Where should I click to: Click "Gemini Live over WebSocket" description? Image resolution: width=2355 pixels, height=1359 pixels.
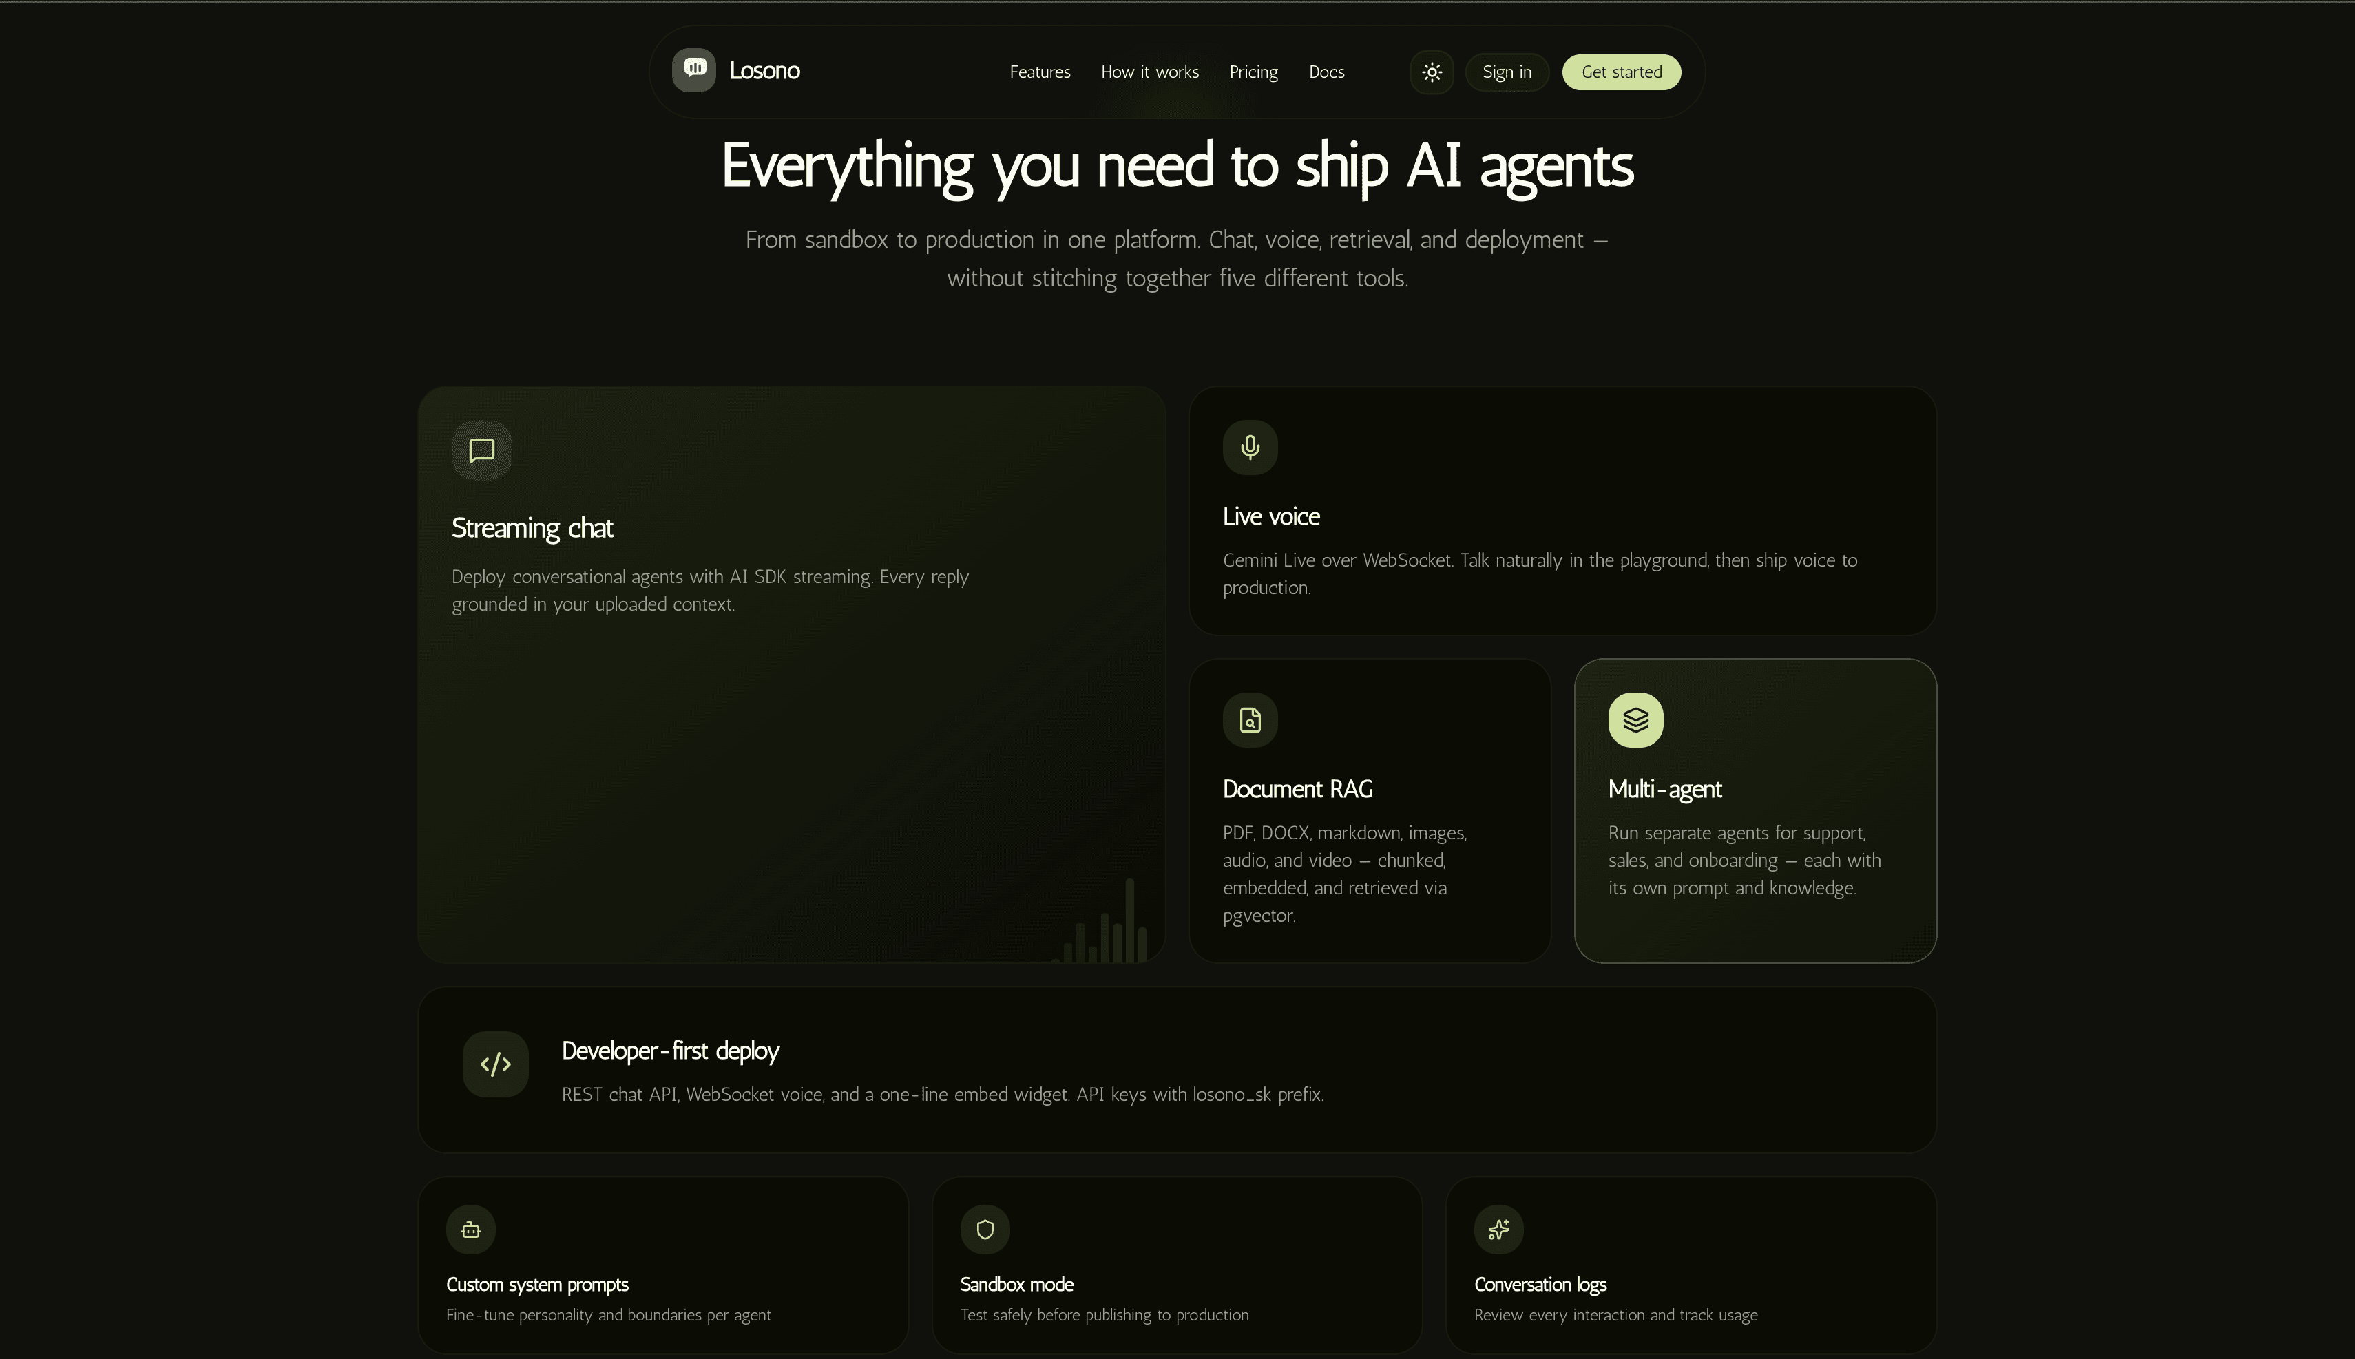coord(1540,574)
